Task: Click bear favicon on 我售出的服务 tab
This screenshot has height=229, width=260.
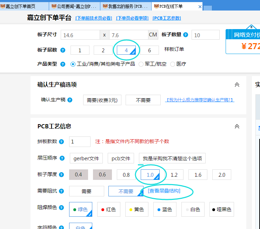Action: coord(105,6)
